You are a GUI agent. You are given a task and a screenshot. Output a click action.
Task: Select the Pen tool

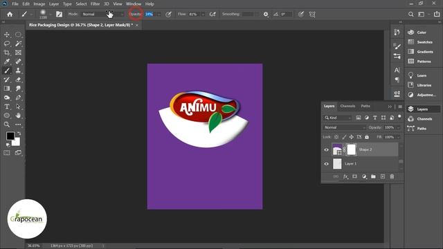tap(18, 98)
